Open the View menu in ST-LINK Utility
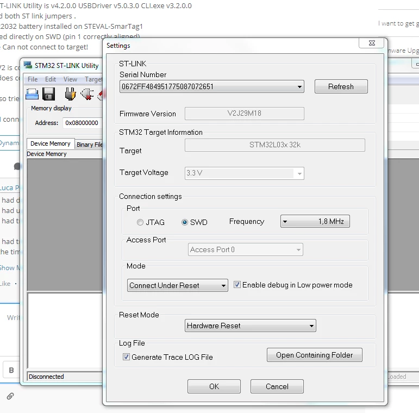 click(70, 79)
